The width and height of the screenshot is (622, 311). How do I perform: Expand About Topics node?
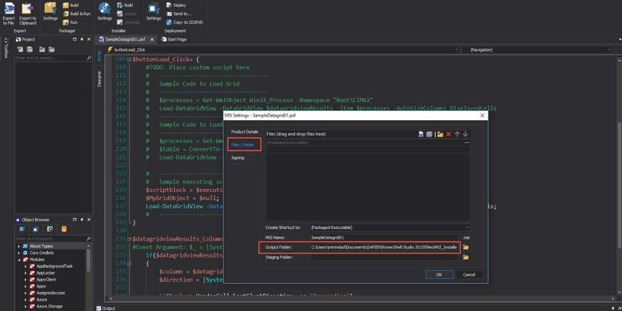point(19,246)
